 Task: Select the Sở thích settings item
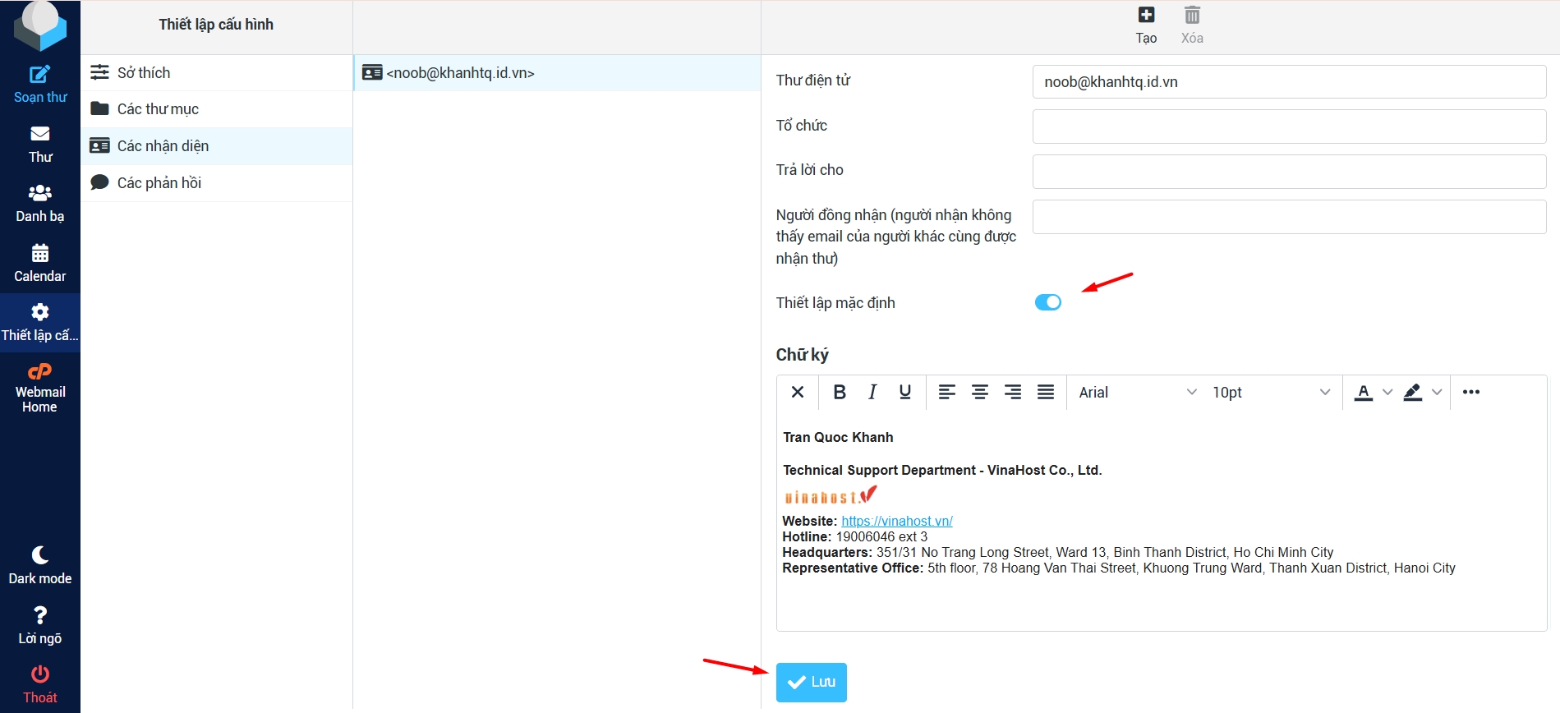pyautogui.click(x=144, y=73)
